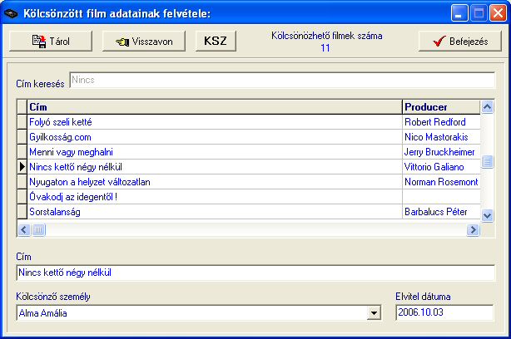Click the producer cell Robert Redford
The image size is (511, 339).
[x=442, y=122]
